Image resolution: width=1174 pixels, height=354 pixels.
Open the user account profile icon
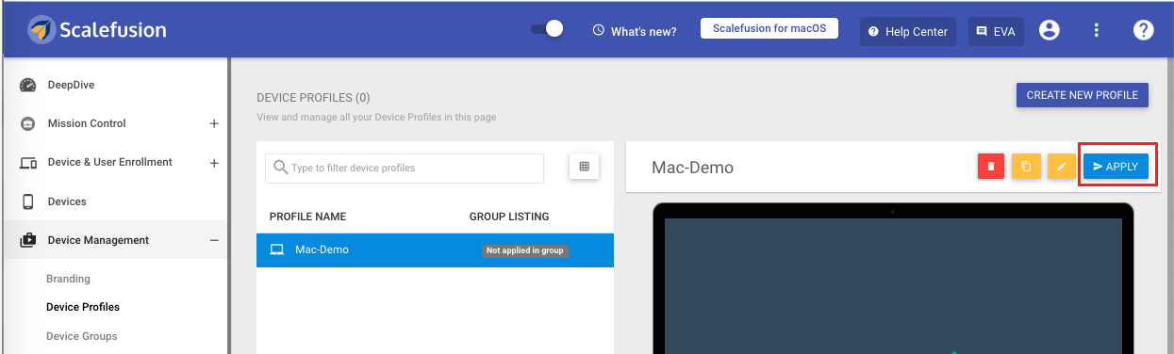(x=1049, y=30)
